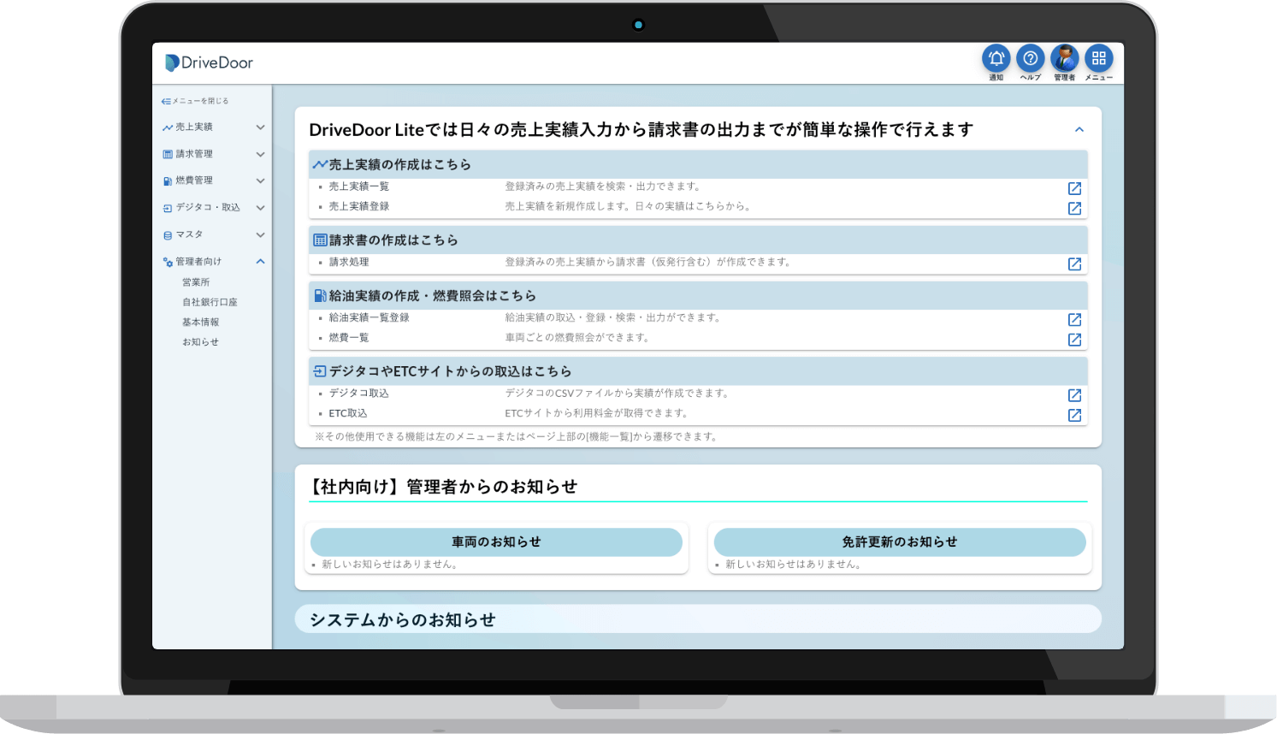The width and height of the screenshot is (1277, 734).
Task: Expand the 売上実績 sidebar menu
Action: [260, 127]
